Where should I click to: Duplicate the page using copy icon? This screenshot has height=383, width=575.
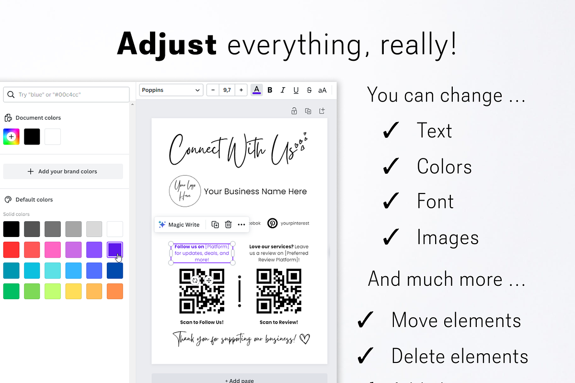308,111
